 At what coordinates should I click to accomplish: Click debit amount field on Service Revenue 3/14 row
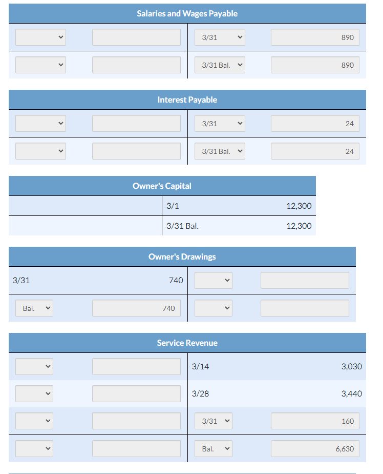point(136,366)
